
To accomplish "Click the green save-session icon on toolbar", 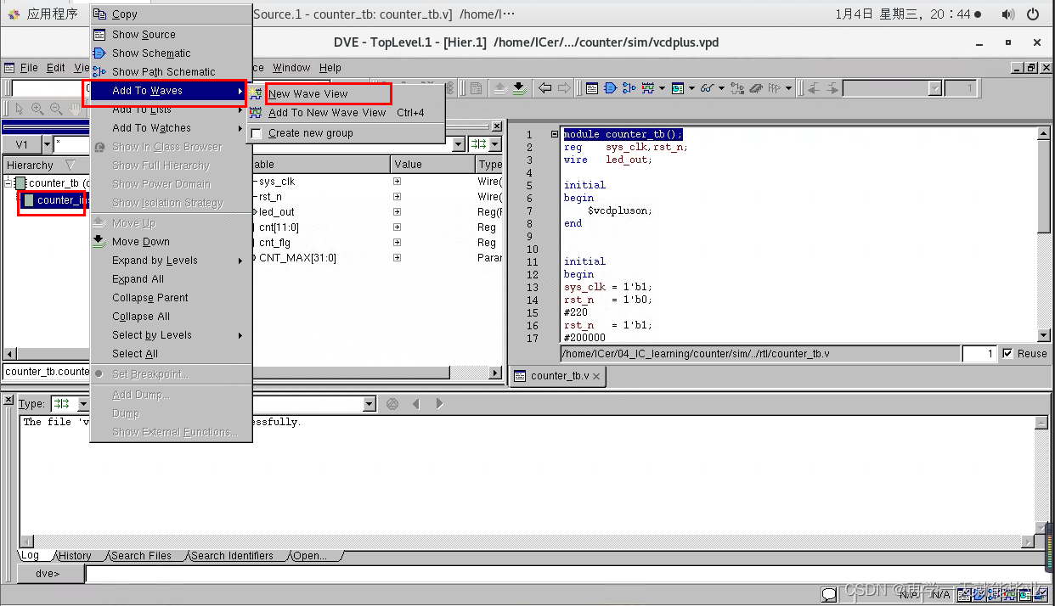I will pyautogui.click(x=519, y=88).
